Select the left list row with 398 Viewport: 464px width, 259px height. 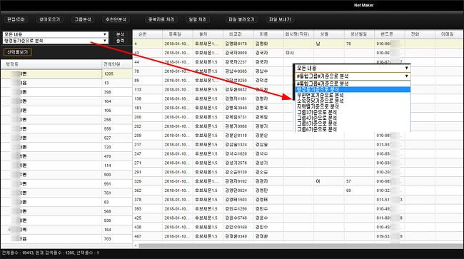(x=66, y=92)
